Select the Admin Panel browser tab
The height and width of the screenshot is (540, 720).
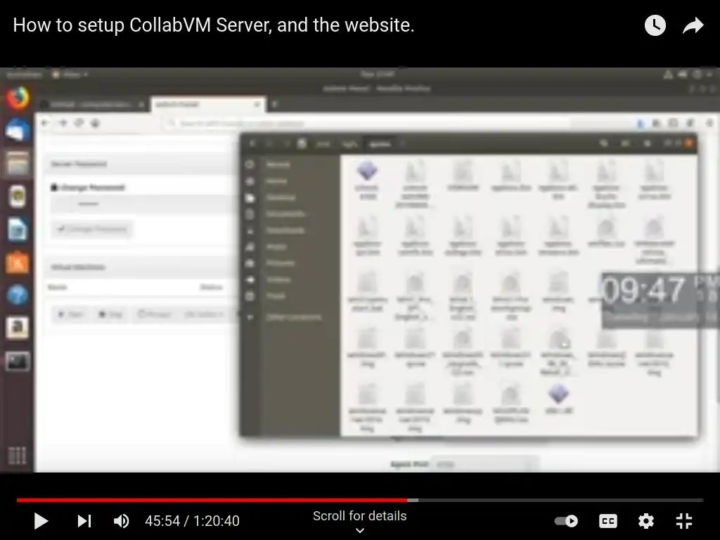point(207,105)
